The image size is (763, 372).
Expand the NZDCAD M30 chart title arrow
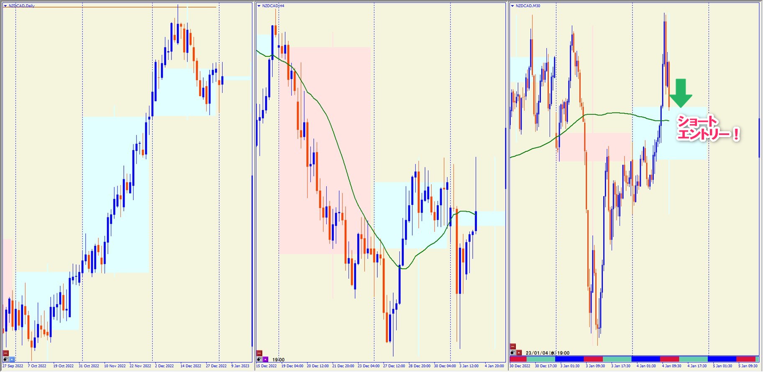(512, 6)
